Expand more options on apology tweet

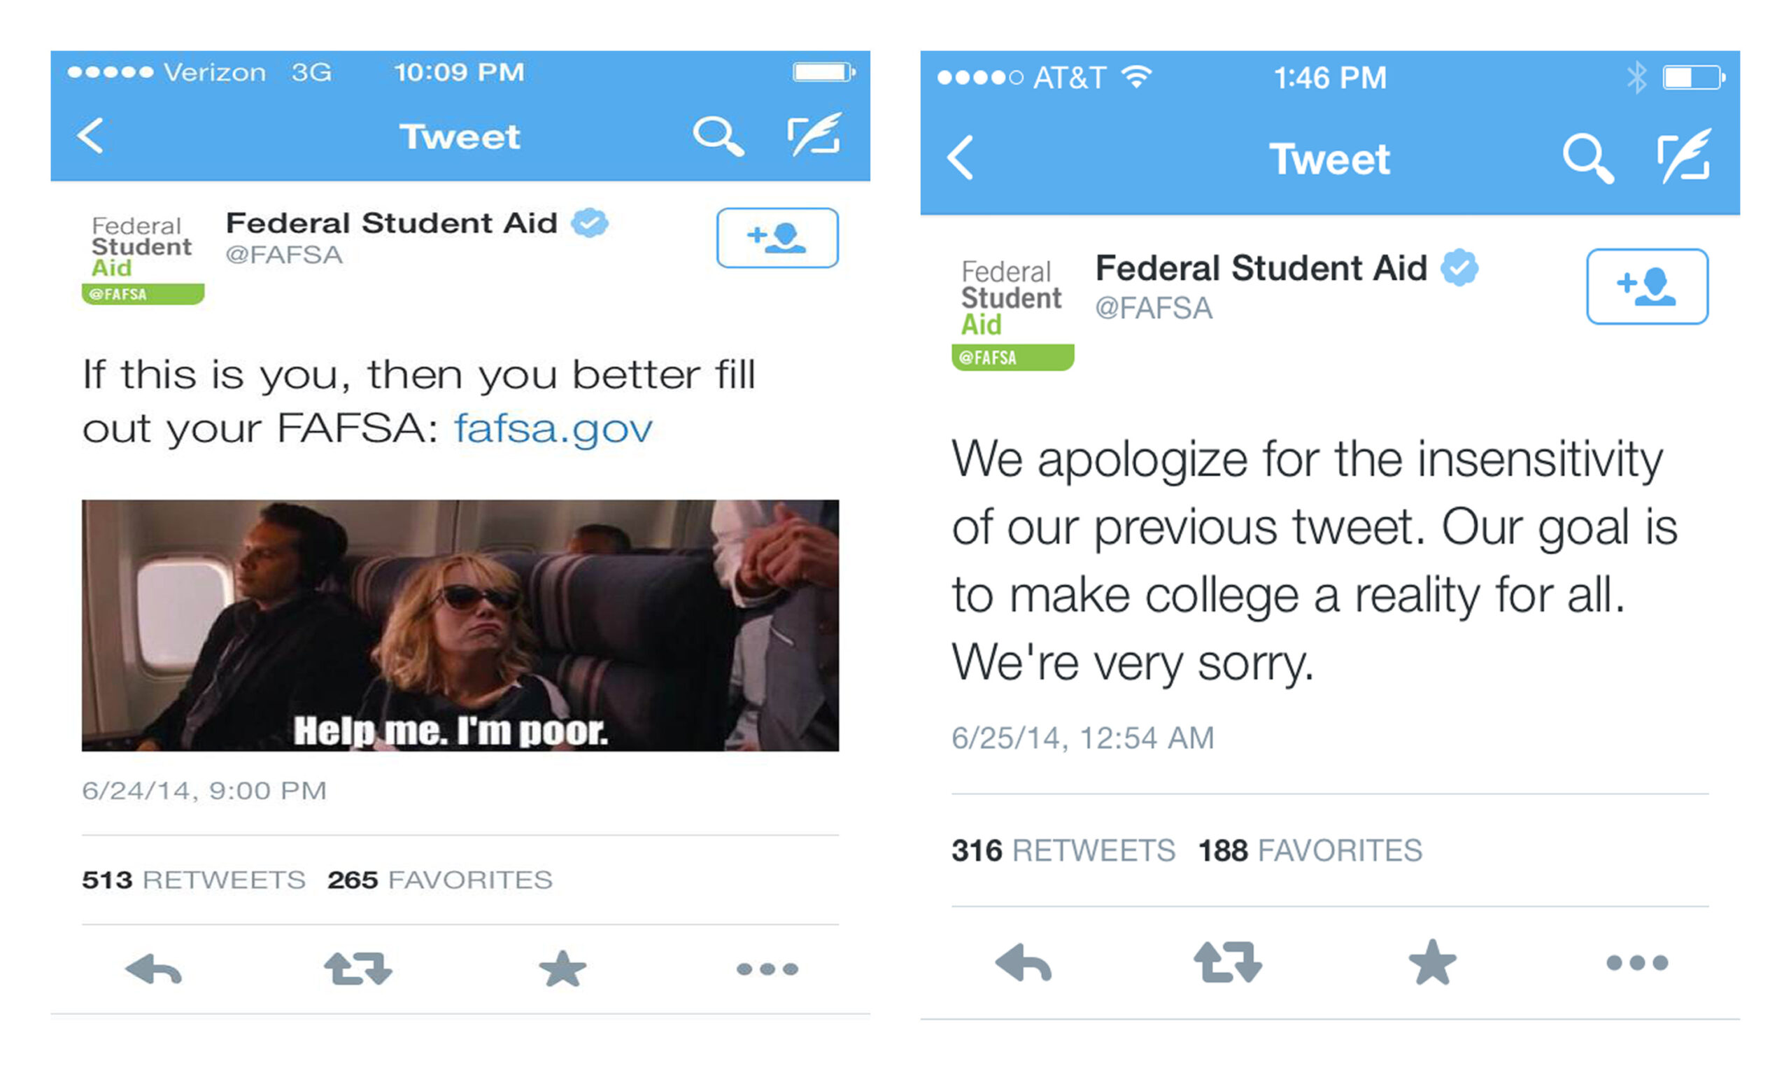(x=1637, y=963)
